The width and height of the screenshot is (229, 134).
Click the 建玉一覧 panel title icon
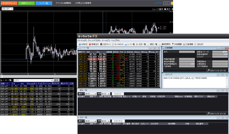(x=78, y=90)
